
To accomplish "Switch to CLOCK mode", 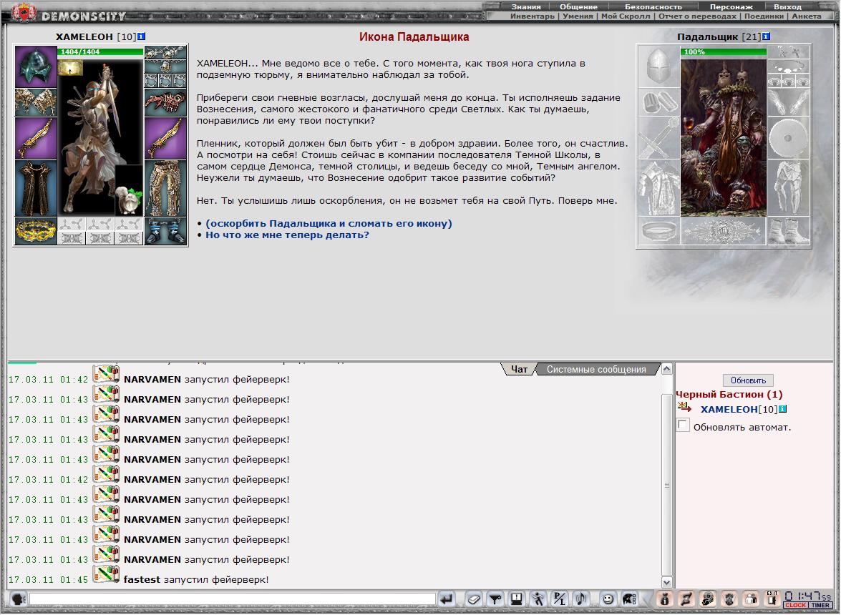I will pyautogui.click(x=795, y=606).
